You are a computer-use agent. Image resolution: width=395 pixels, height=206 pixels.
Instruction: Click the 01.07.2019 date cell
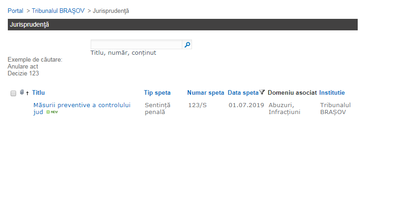[x=246, y=105]
